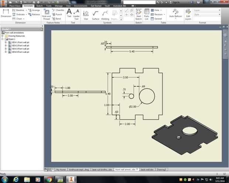Open Edit Layers
This screenshot has height=183, width=229.
188,14
